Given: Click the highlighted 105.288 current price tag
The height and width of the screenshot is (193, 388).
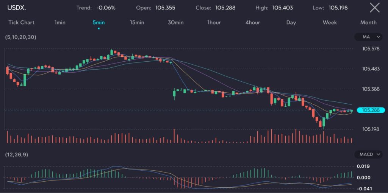Looking at the screenshot, I should click(371, 110).
